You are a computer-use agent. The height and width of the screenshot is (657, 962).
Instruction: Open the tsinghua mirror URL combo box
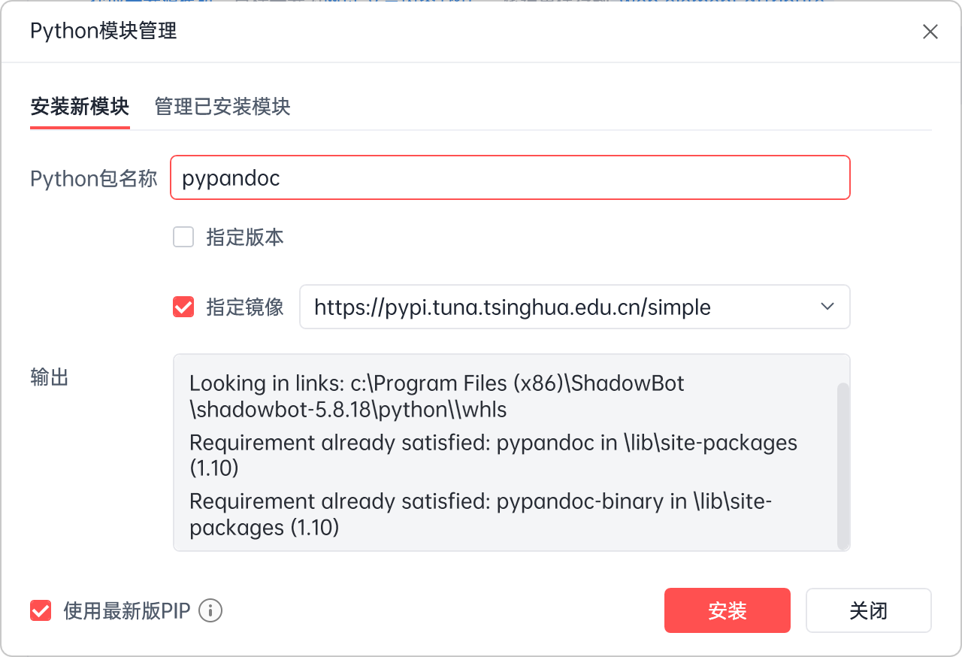click(556, 307)
